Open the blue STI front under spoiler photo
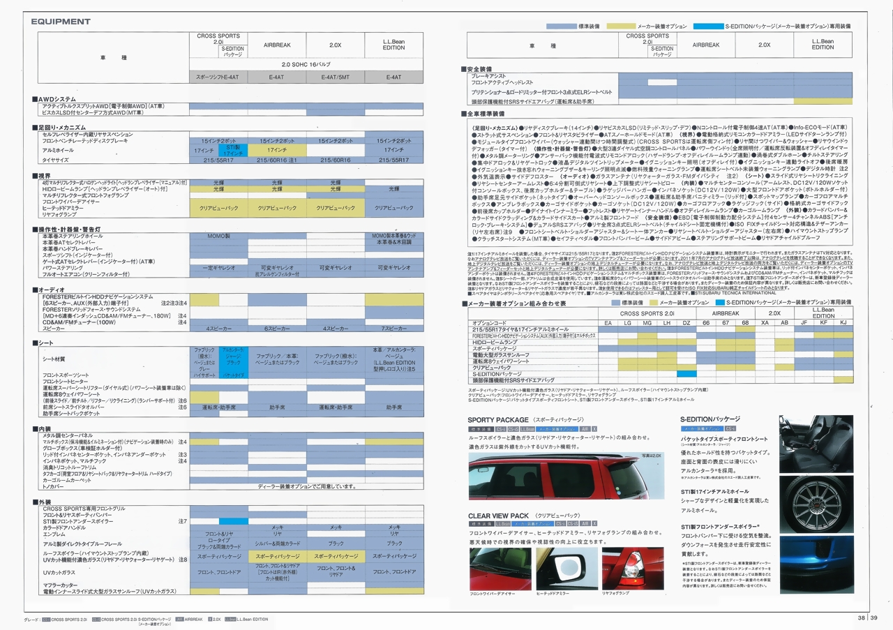This screenshot has width=893, height=630. tap(816, 563)
